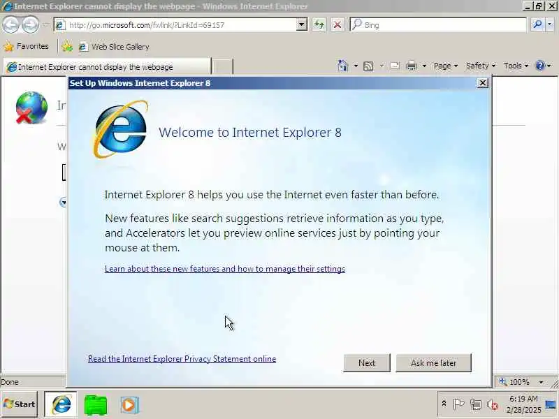559x419 pixels.
Task: Open the Safety menu
Action: point(481,66)
